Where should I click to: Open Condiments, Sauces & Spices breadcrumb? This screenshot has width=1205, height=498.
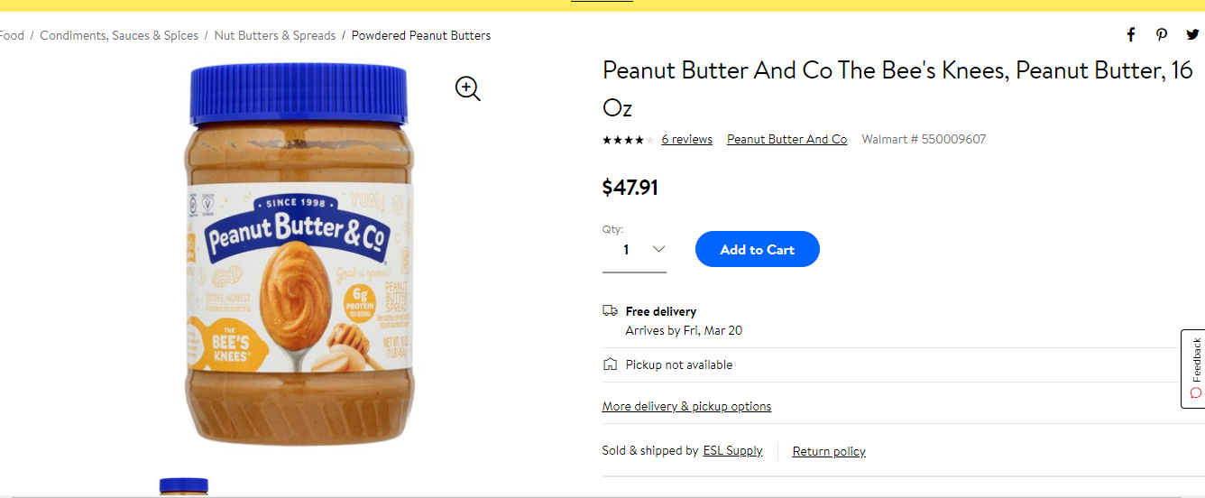(x=119, y=36)
